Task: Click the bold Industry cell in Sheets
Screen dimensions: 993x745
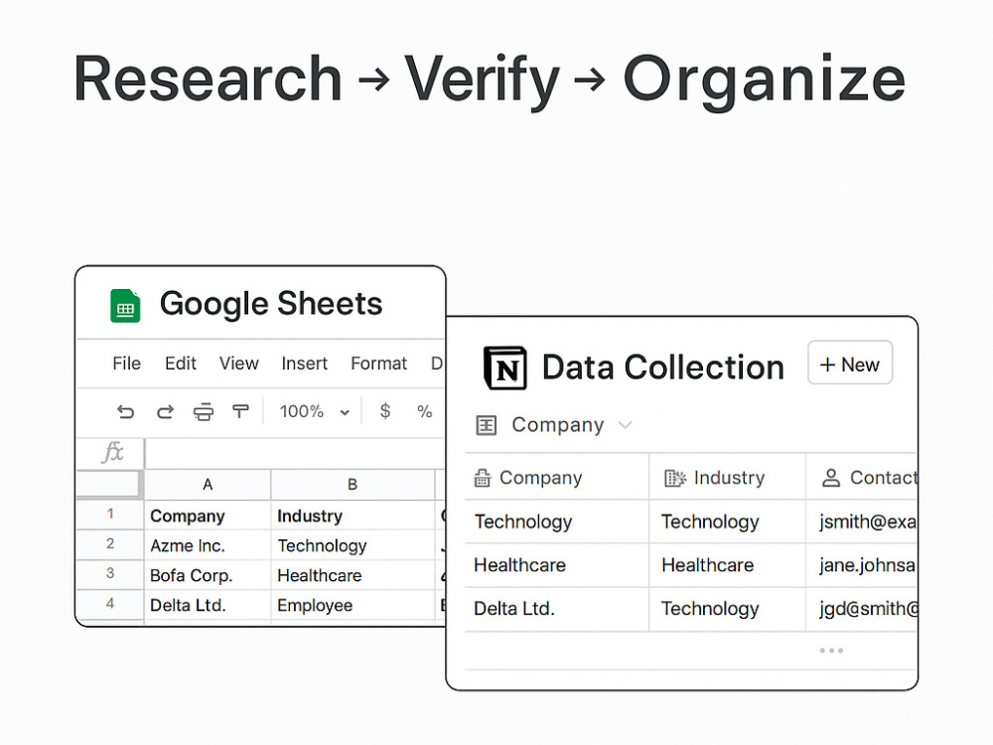Action: 353,516
